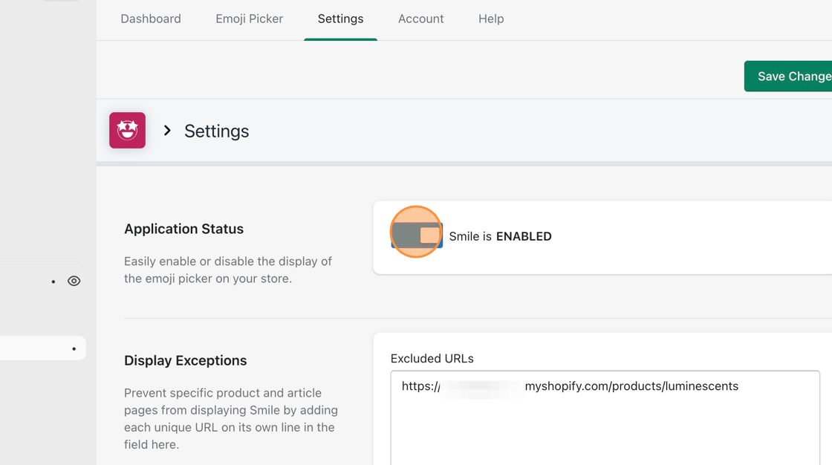Click the dot in highlighted sidebar row

pyautogui.click(x=74, y=349)
